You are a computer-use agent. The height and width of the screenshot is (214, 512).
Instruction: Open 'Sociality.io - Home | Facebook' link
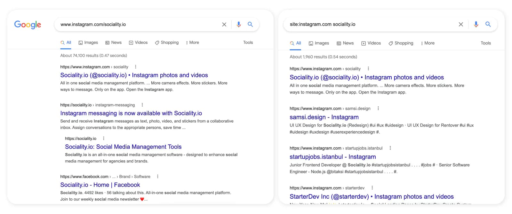point(100,185)
